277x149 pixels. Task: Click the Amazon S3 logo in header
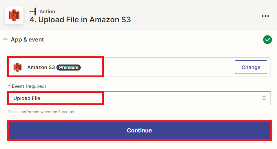14,15
